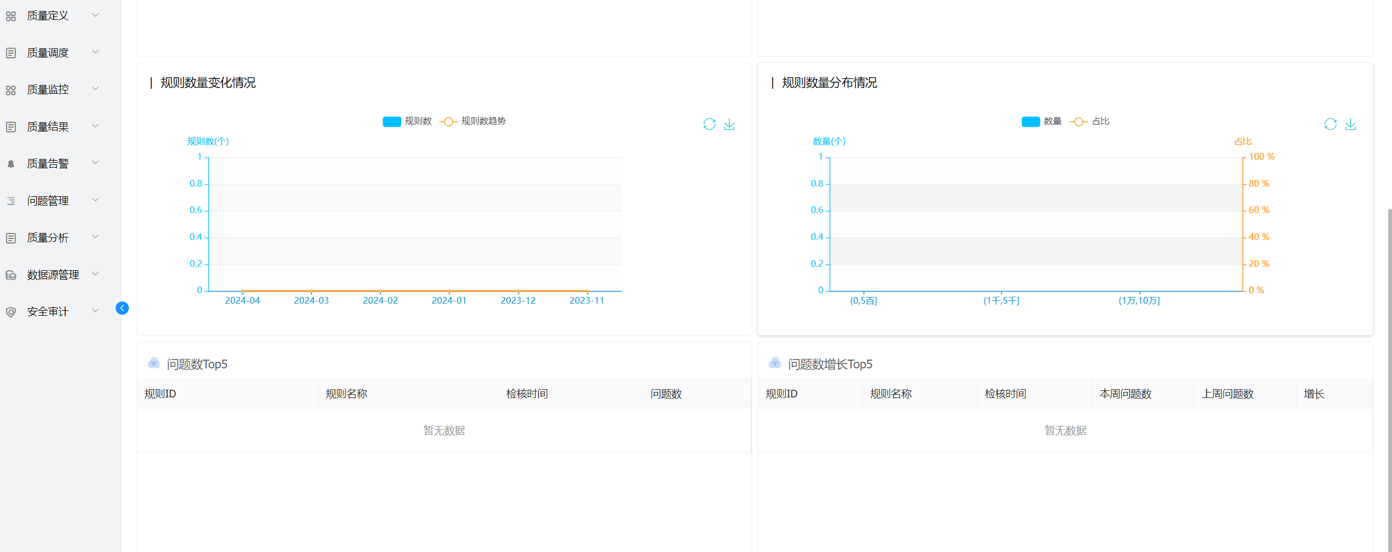Toggle the 数量 legend series

(1042, 121)
